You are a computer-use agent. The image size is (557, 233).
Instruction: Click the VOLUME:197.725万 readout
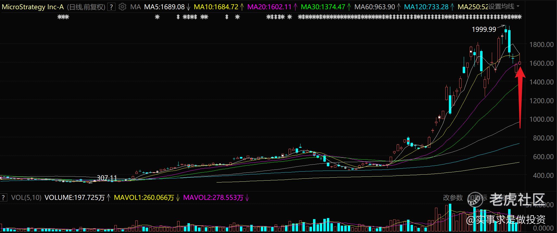point(75,197)
